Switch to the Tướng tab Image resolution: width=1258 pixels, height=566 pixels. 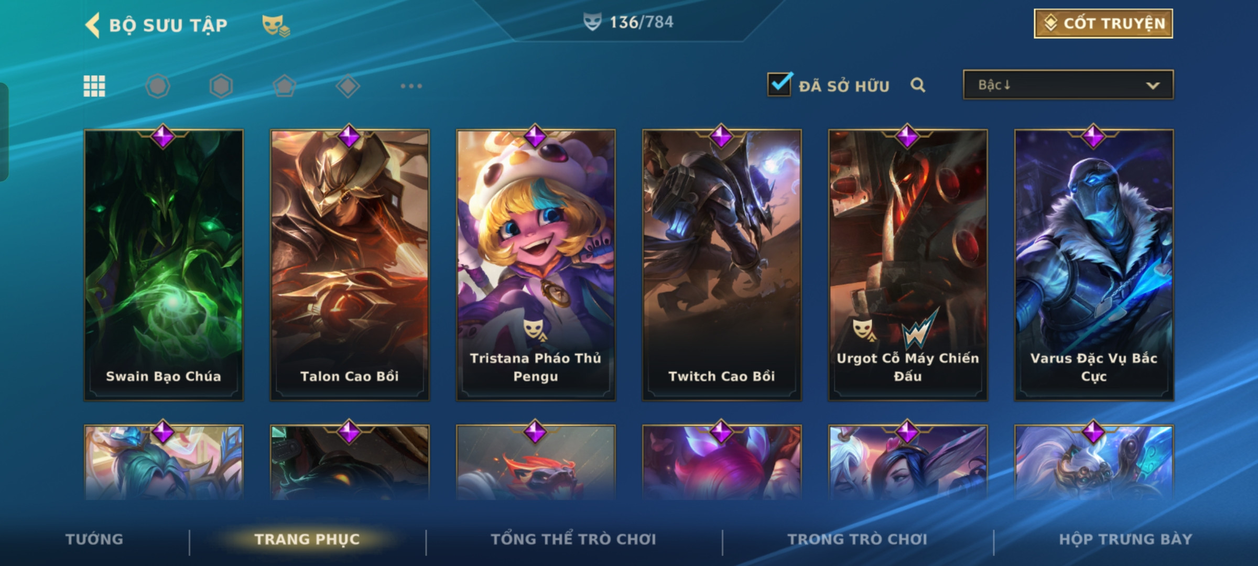[94, 539]
